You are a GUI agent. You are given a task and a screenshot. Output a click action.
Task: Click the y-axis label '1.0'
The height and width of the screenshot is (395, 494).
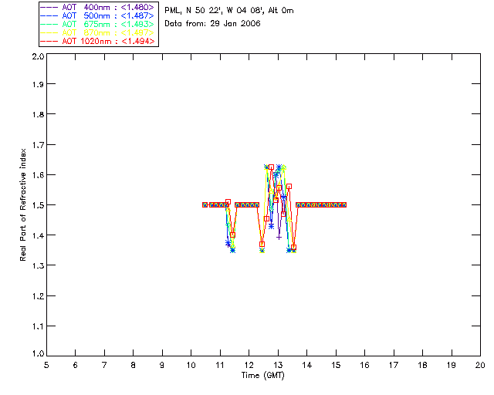click(38, 353)
